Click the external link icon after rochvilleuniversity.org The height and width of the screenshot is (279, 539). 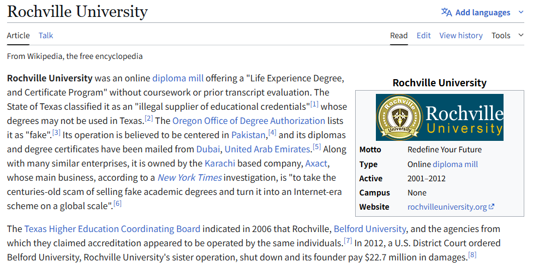492,207
